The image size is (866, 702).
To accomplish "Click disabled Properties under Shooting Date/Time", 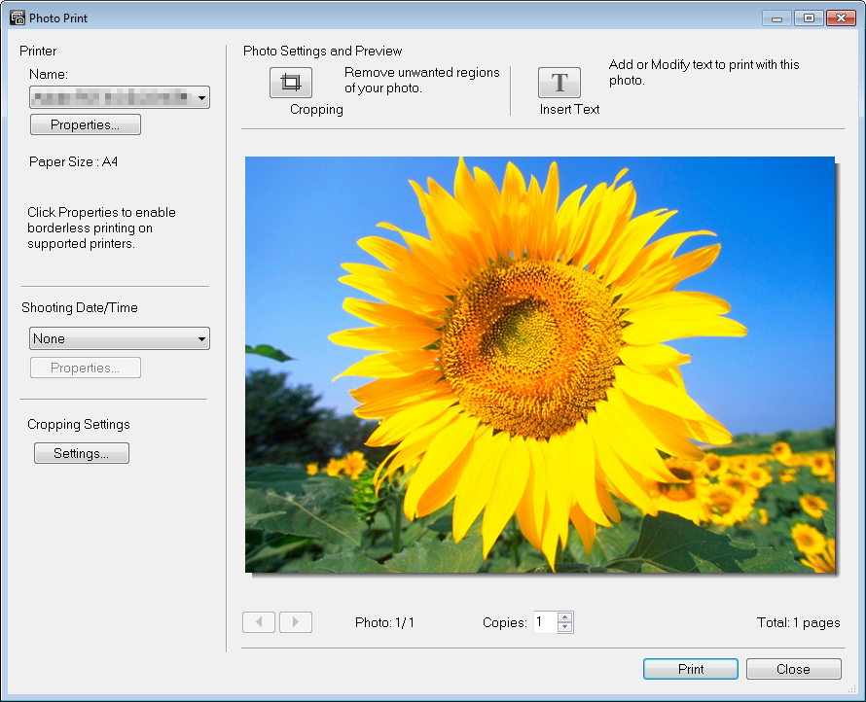I will pos(85,368).
